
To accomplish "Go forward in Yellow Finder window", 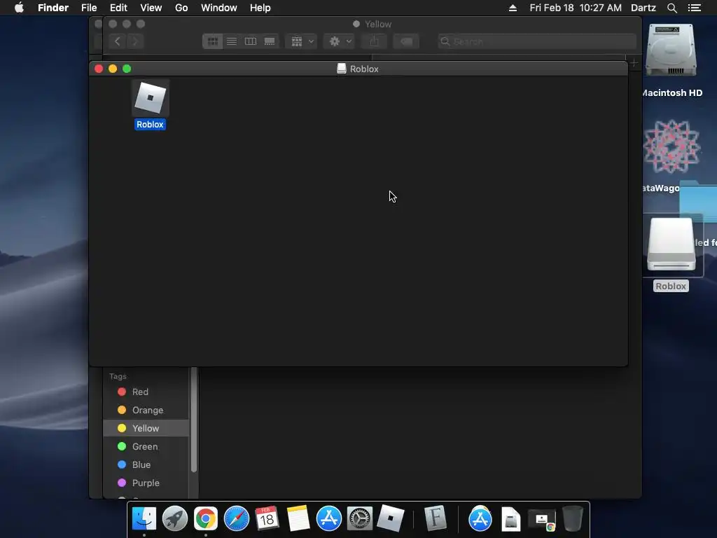I will coord(135,41).
